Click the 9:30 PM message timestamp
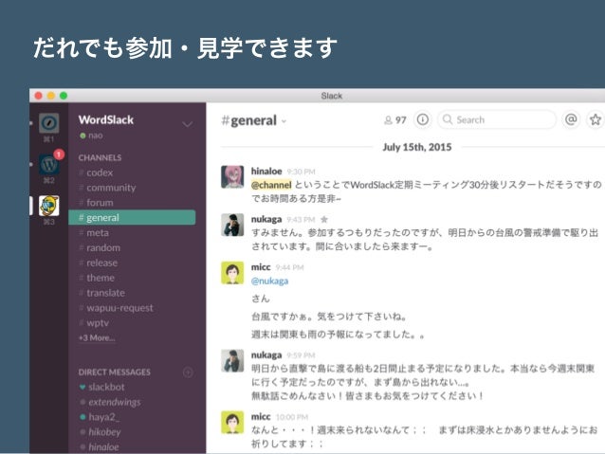 pyautogui.click(x=301, y=172)
